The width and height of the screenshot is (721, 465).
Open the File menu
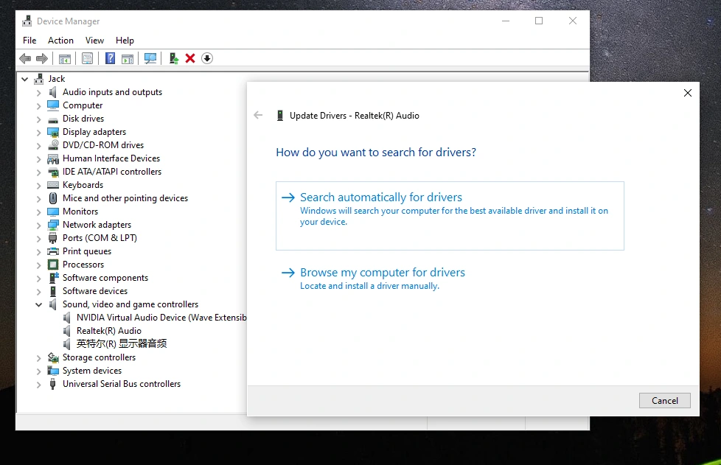point(29,41)
